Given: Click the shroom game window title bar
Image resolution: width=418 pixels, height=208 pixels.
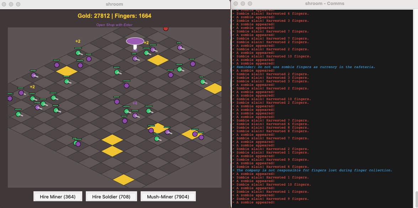Looking at the screenshot, I should coord(114,4).
